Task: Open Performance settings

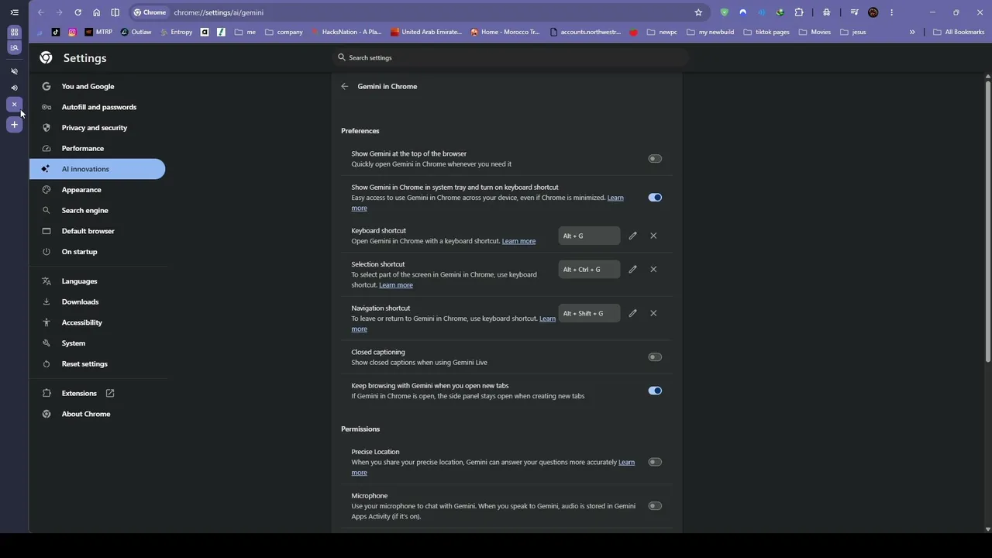Action: (97, 148)
